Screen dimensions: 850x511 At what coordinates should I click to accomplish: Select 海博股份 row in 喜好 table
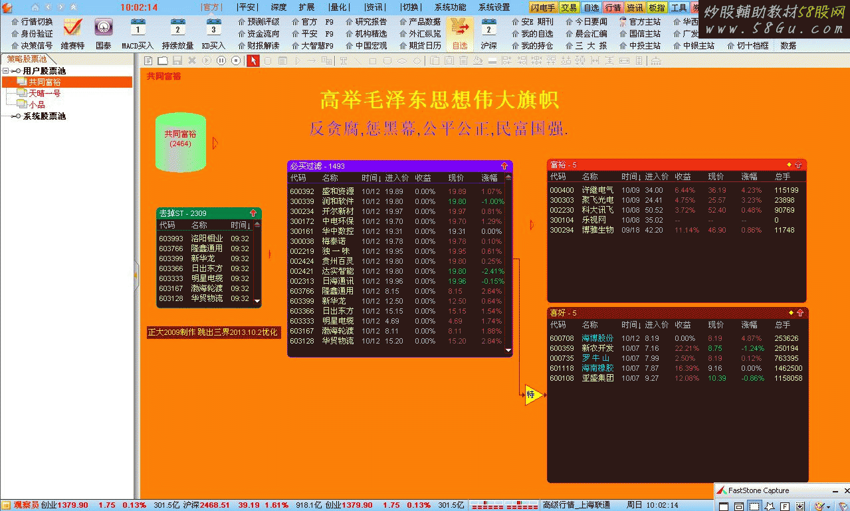coord(676,338)
